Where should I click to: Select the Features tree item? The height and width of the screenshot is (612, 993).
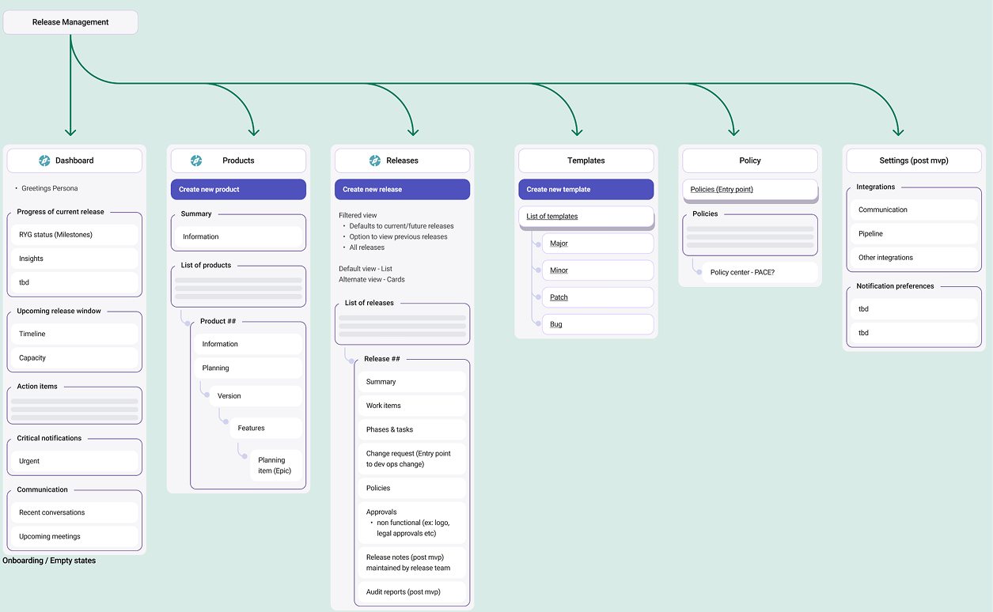[x=267, y=428]
